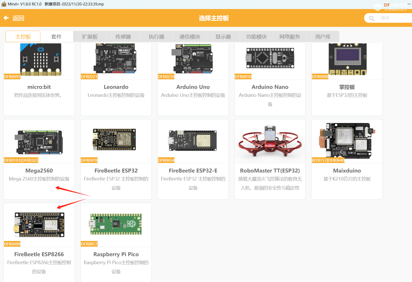
Task: Click description Mega 2560主控板控制的设备
Action: [39, 179]
